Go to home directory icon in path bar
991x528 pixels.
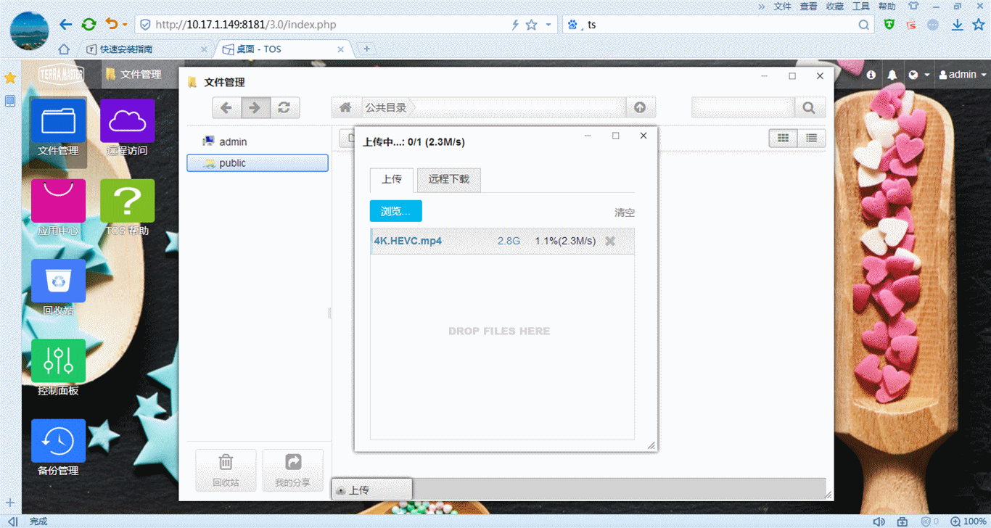pos(345,107)
